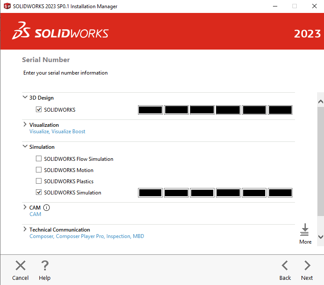Click the Cancel X icon
The height and width of the screenshot is (285, 324).
coord(20,266)
